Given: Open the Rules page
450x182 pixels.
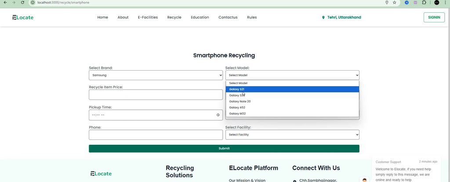Looking at the screenshot, I should (x=252, y=18).
